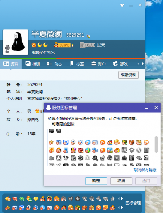Click the red AVA icon in dialog list
Viewport: 163px width, 213px height.
[x=80, y=150]
